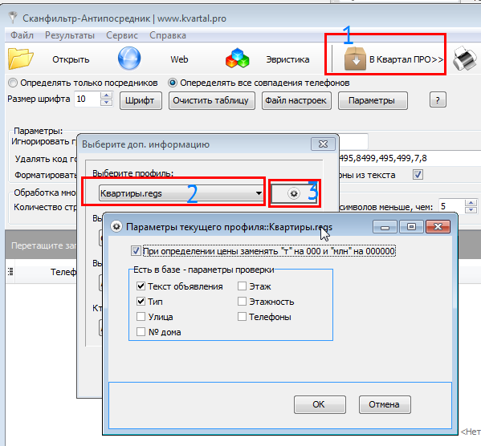Screen dimensions: 481x446
Task: Expand the Квартиры.regs profile dropdown
Action: [259, 193]
